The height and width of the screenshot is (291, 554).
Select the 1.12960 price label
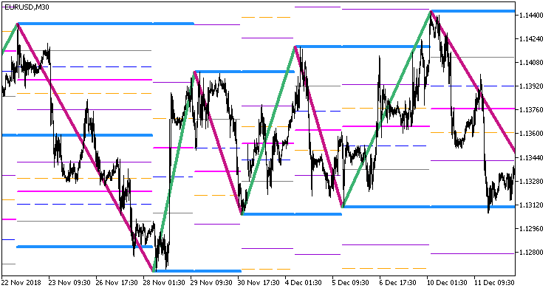point(531,228)
